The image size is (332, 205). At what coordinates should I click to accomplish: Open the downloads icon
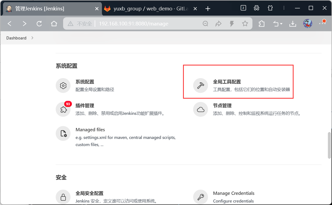point(293,24)
